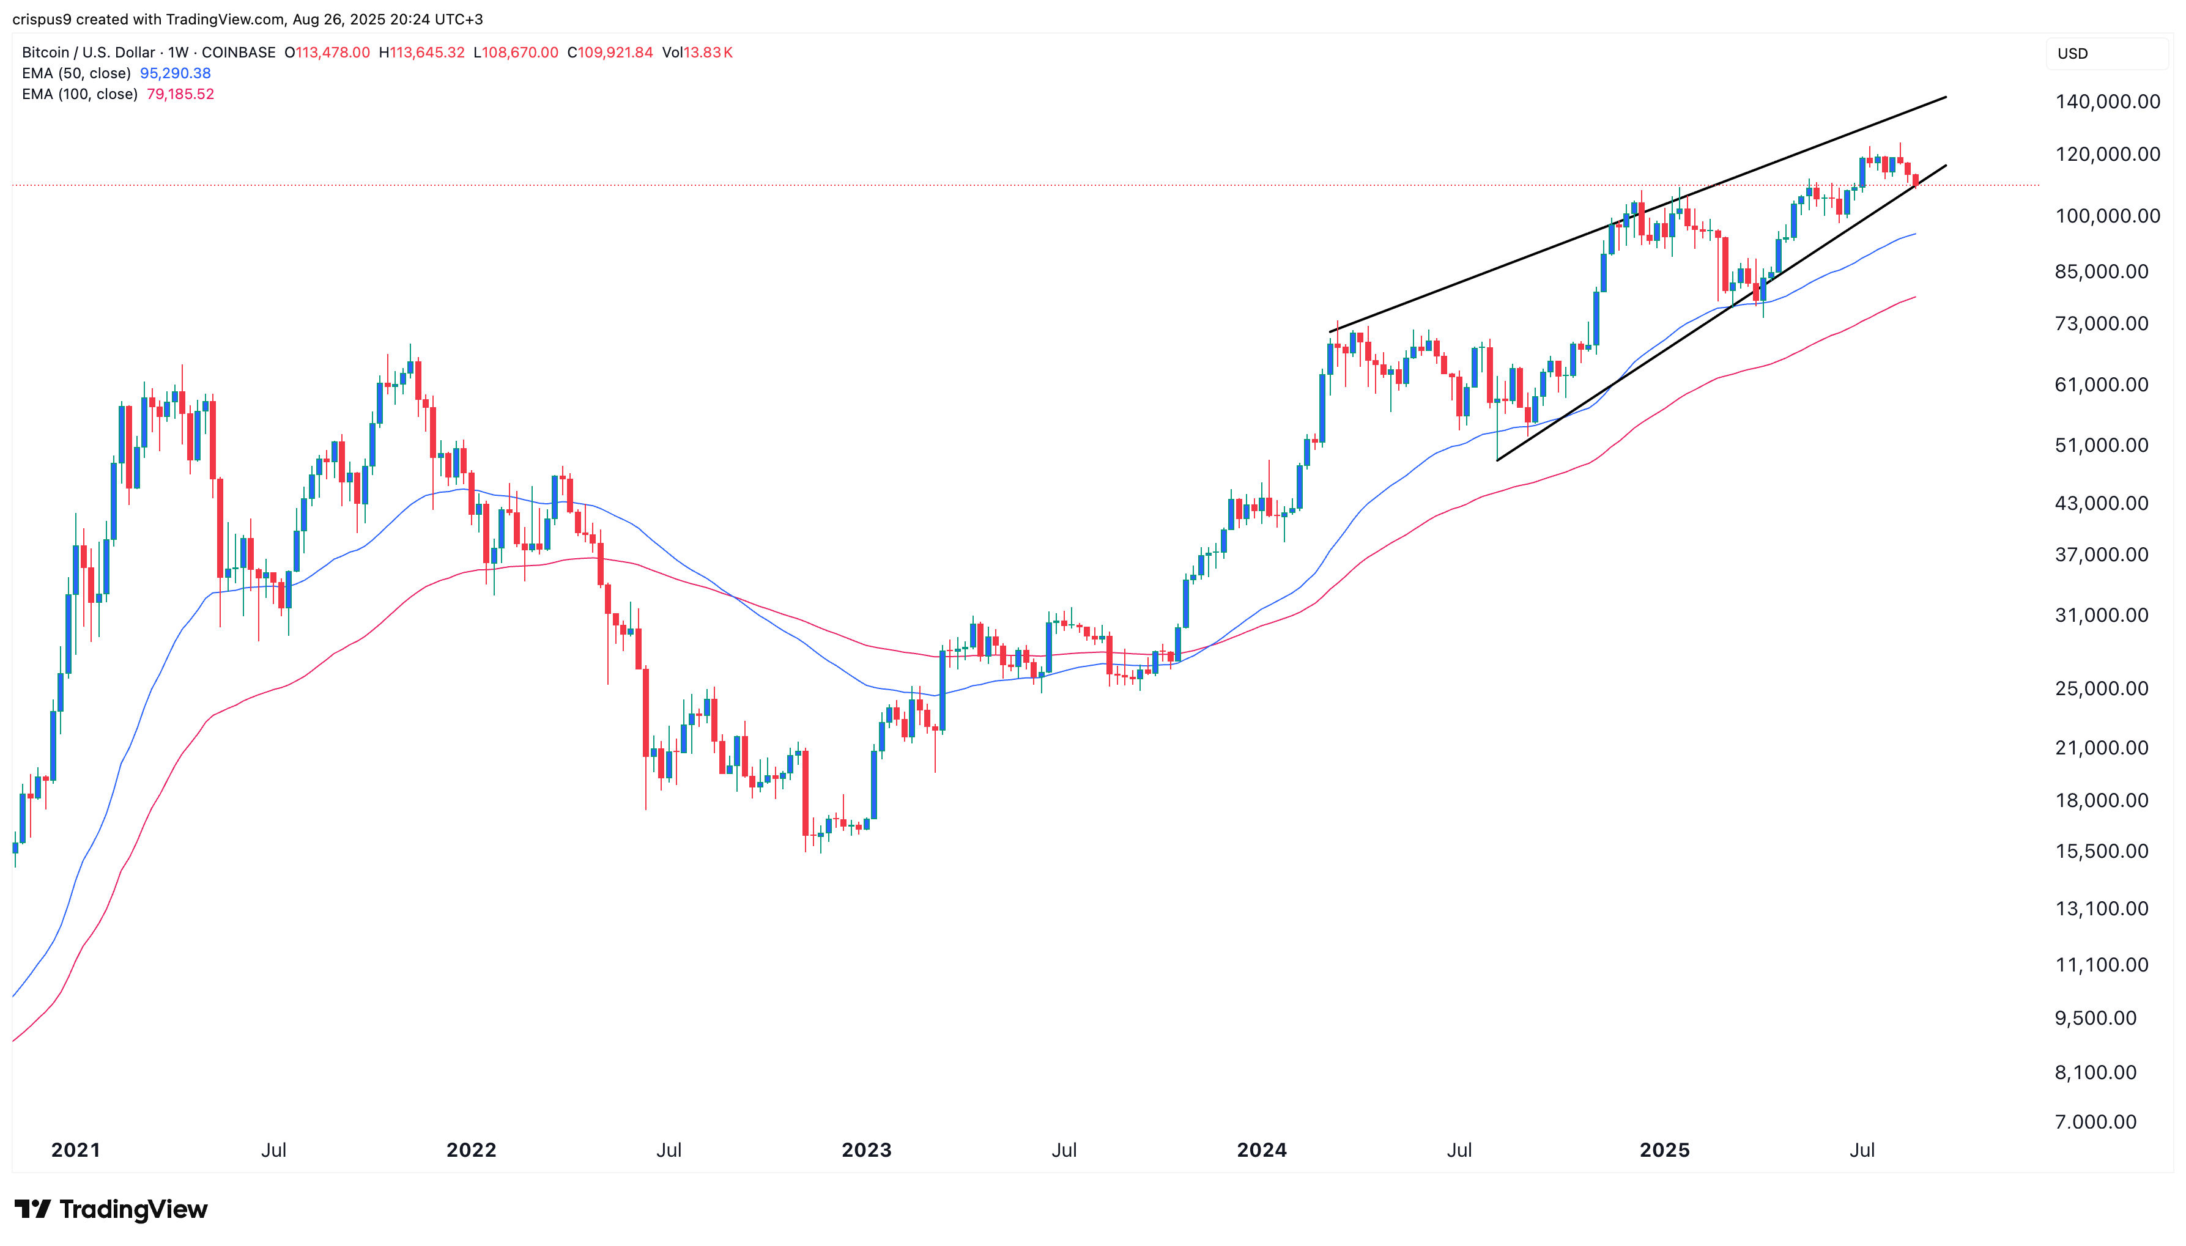
Task: Click the closing price value C109,921.84
Action: (610, 52)
